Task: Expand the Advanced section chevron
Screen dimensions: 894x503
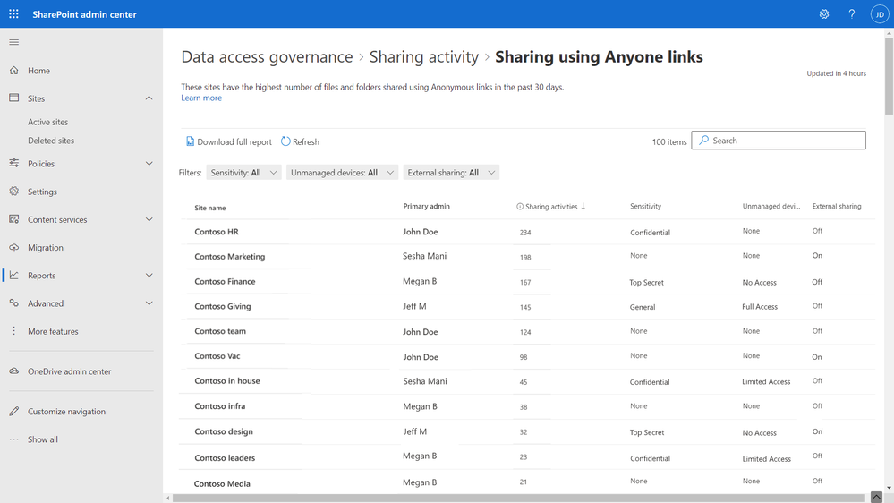Action: [x=149, y=303]
